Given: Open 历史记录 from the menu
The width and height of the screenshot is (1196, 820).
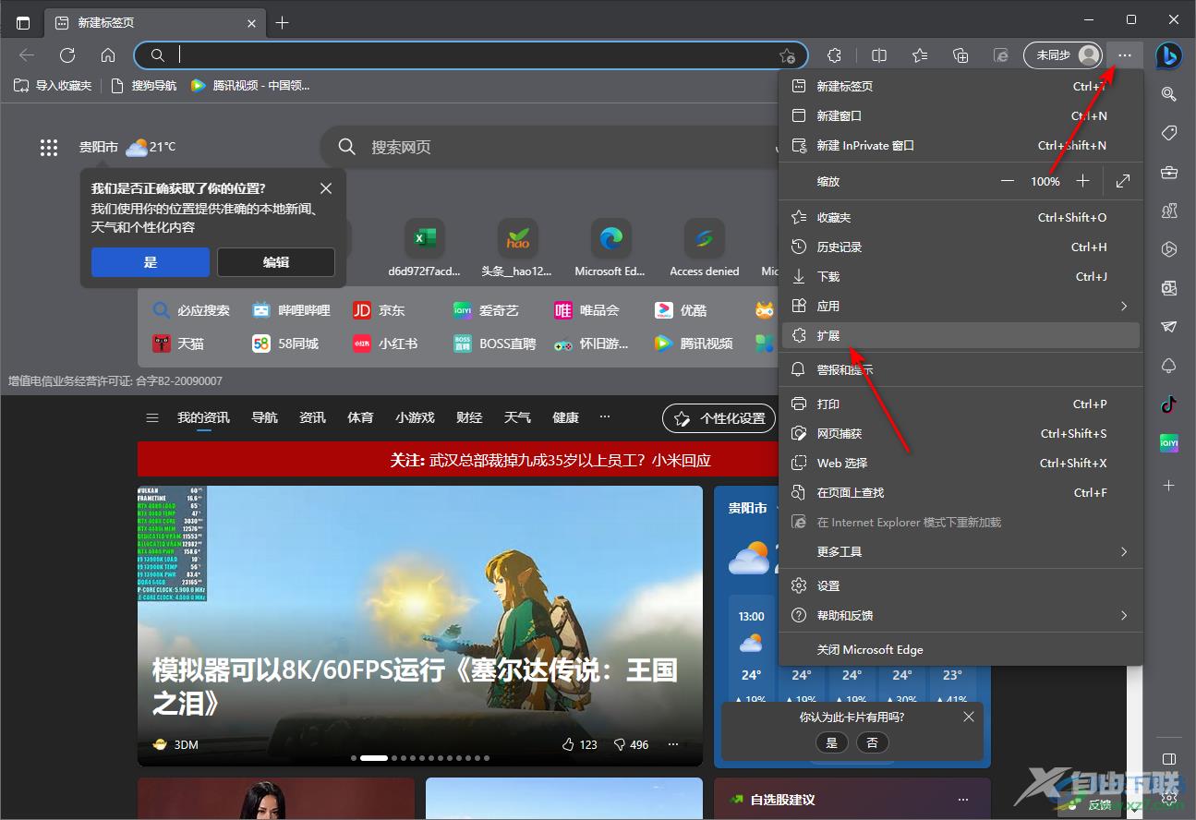Looking at the screenshot, I should (961, 247).
